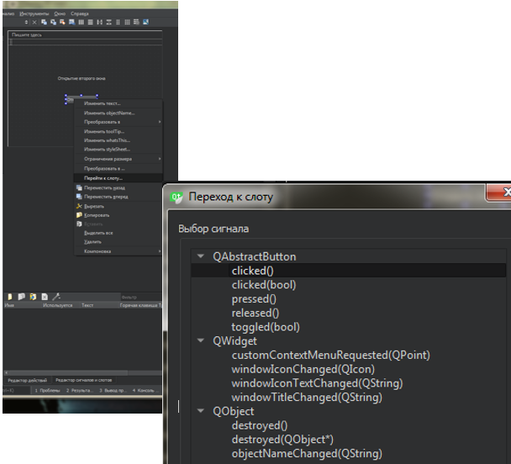Click the wrench icon in action editor

pyautogui.click(x=56, y=297)
